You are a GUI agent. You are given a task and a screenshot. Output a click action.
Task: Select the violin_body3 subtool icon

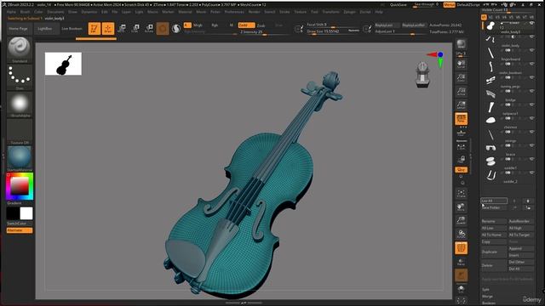[490, 25]
